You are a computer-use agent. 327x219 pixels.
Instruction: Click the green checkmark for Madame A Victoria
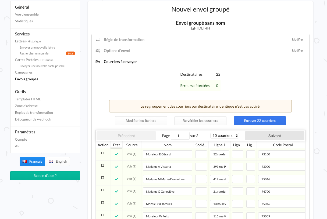coord(116,167)
